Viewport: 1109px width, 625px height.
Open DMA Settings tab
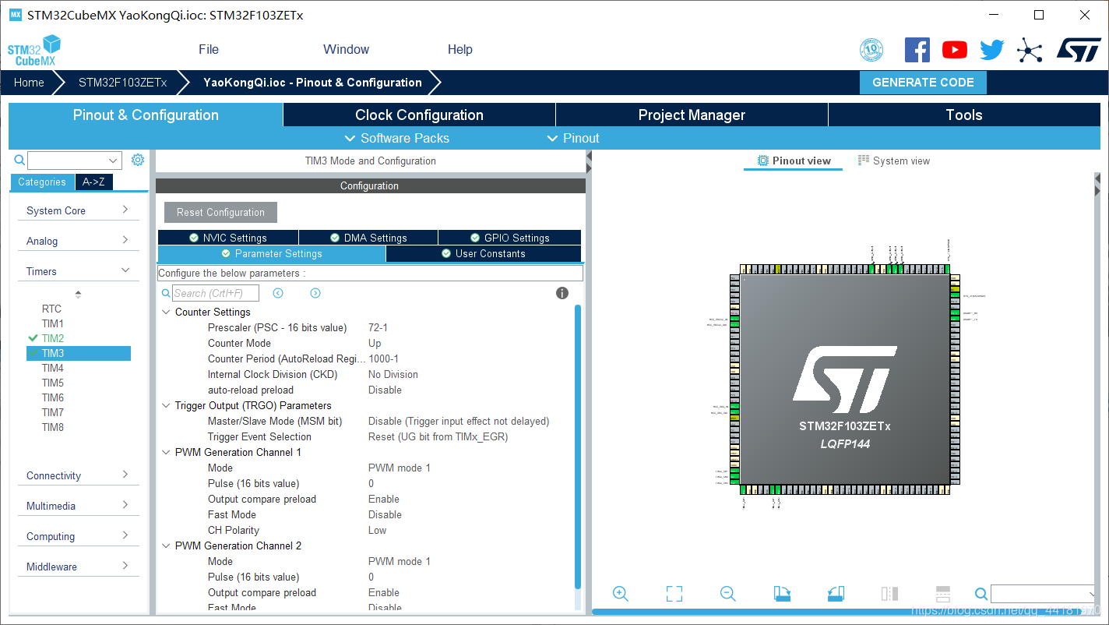368,238
